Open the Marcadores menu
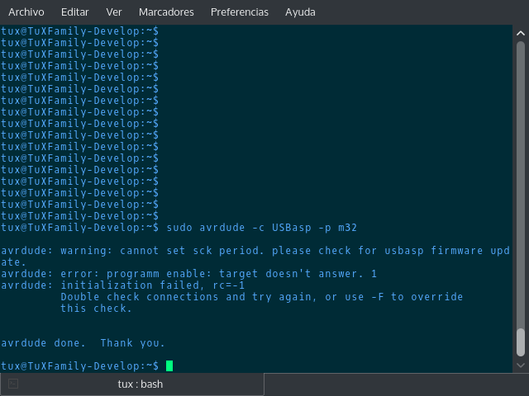The width and height of the screenshot is (529, 396). tap(166, 12)
